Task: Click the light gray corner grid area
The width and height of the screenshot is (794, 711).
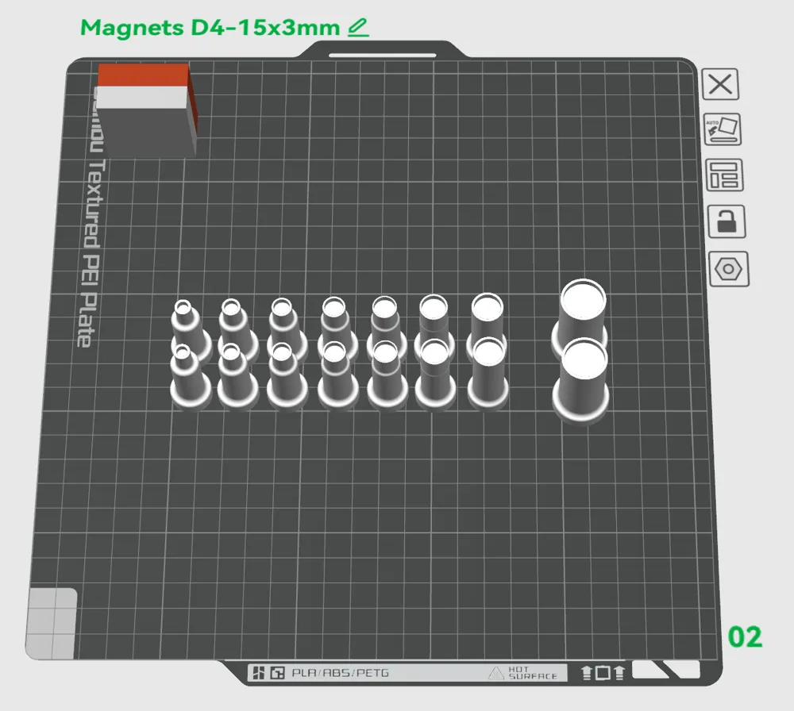Action: point(51,624)
